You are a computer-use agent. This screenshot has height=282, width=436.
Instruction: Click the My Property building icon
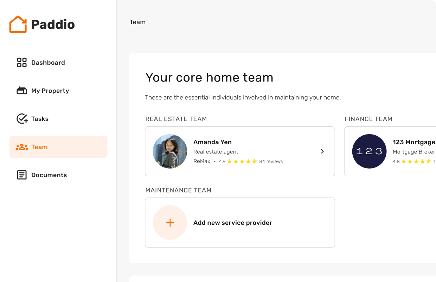coord(22,91)
